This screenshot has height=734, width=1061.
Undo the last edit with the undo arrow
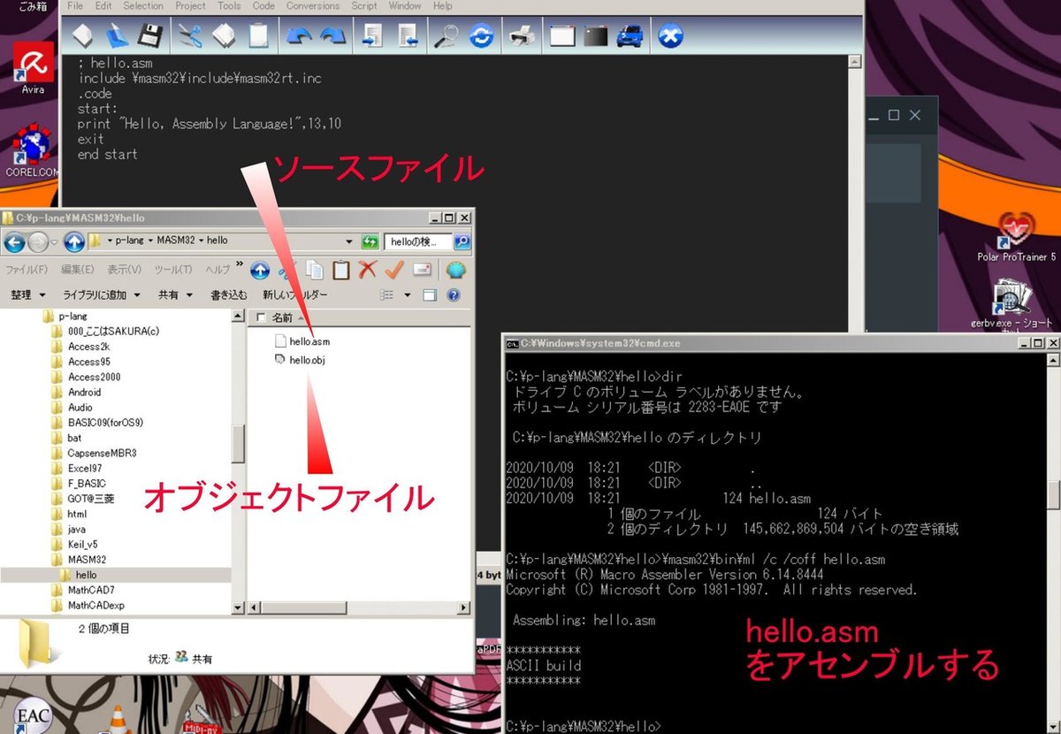[x=298, y=35]
